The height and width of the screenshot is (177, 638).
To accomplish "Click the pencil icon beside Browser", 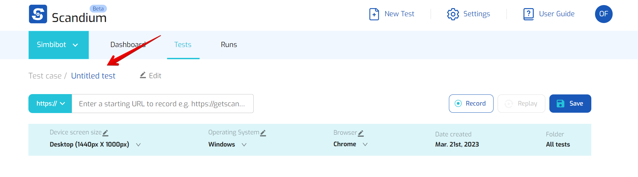I will [x=361, y=133].
